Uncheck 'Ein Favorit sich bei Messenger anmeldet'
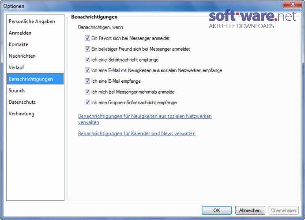The height and width of the screenshot is (220, 305). tap(87, 38)
